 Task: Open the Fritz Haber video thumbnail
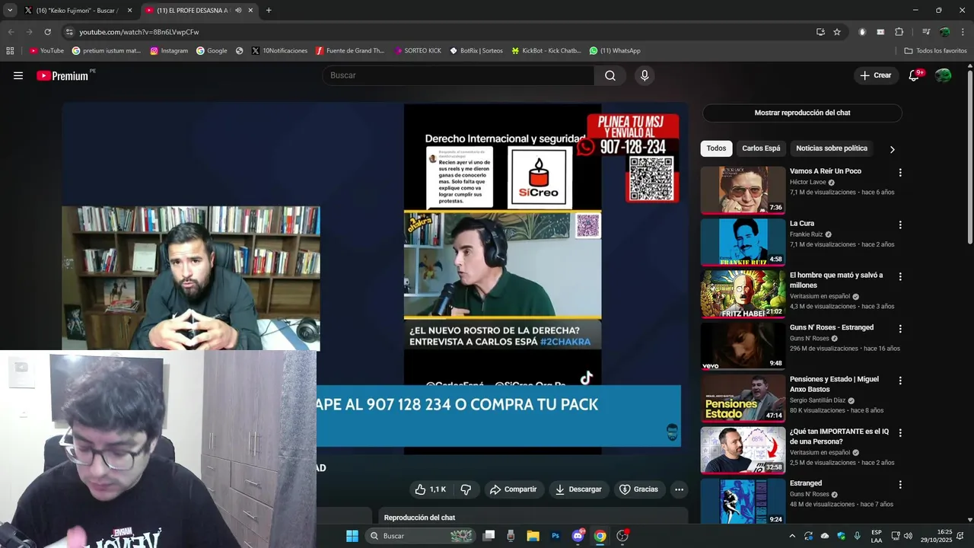(743, 294)
